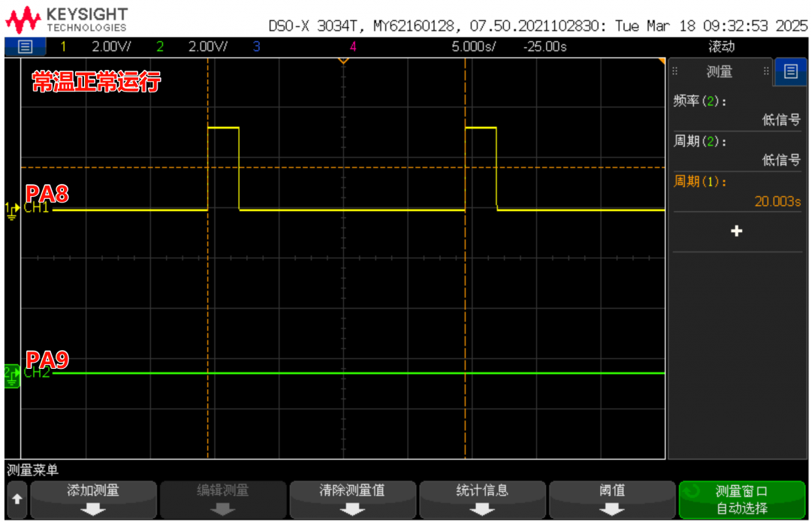The image size is (811, 522).
Task: Open the 阈值 softkey menu
Action: 612,499
